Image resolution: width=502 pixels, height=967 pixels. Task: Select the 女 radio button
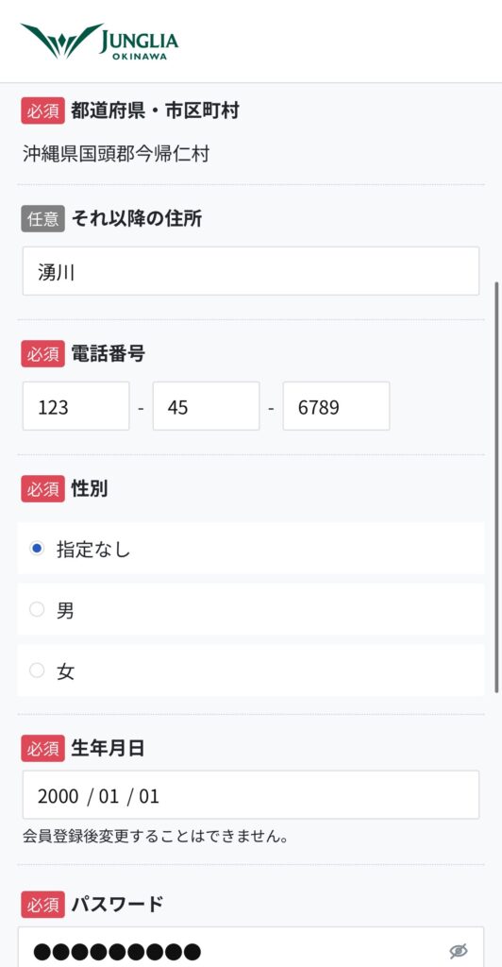pyautogui.click(x=37, y=670)
